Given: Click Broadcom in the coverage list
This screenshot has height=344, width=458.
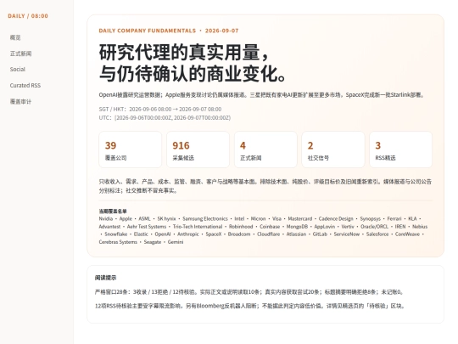Looking at the screenshot, I should [239, 234].
